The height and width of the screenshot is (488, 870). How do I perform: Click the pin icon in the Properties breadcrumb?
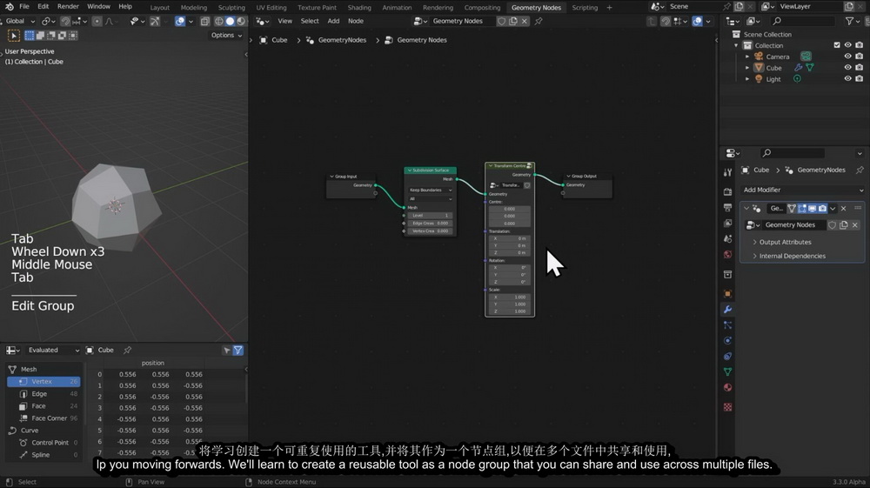click(x=860, y=170)
